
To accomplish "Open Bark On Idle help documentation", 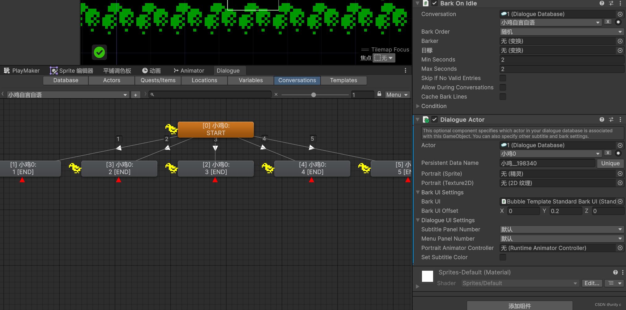I will [x=602, y=3].
